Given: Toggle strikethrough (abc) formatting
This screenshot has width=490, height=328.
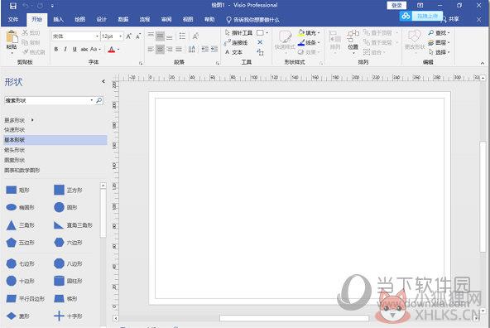Looking at the screenshot, I should [x=84, y=49].
